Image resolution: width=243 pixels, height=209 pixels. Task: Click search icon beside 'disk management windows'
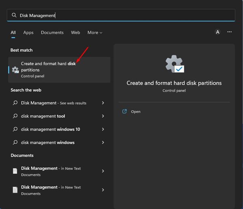pyautogui.click(x=15, y=143)
